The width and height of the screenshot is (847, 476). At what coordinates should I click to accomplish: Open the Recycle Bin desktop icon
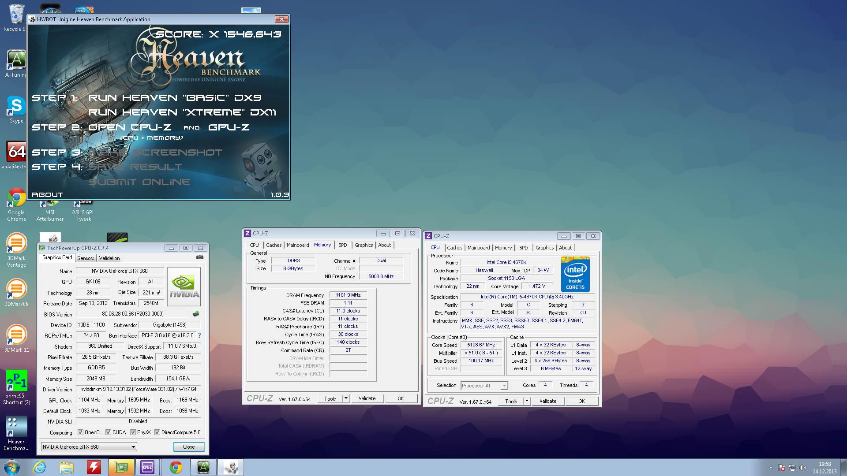[16, 18]
